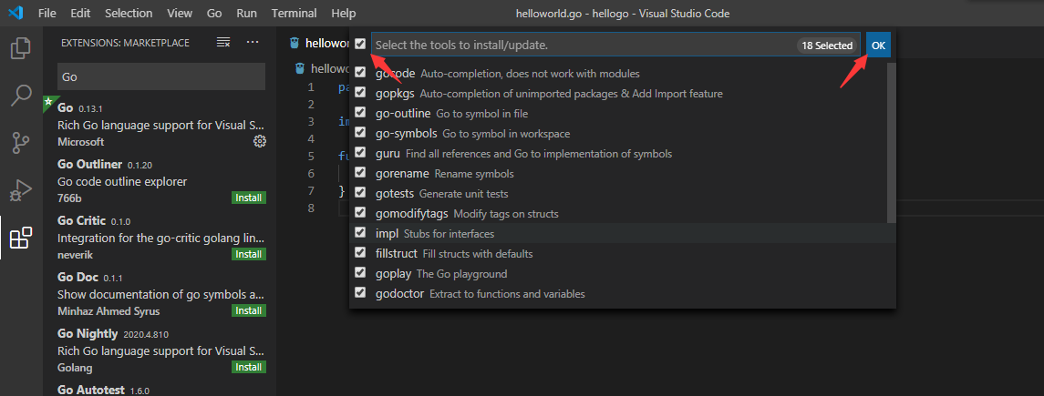Click editor line number 8
Viewport: 1044px width, 396px height.
pyautogui.click(x=311, y=208)
